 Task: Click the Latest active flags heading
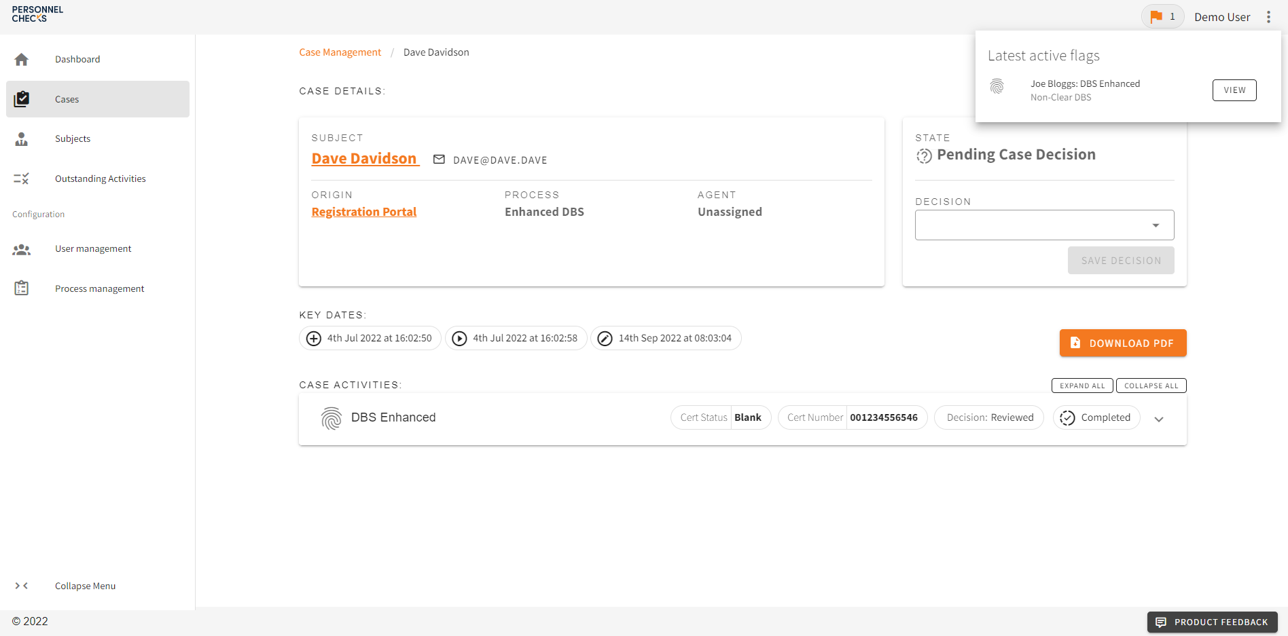[x=1043, y=56]
